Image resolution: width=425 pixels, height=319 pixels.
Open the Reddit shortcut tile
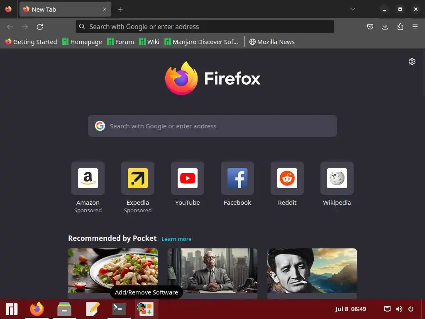pyautogui.click(x=287, y=178)
